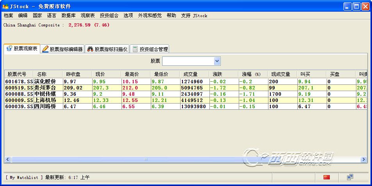
Task: Open the 编辑 menu
Action: [23, 16]
